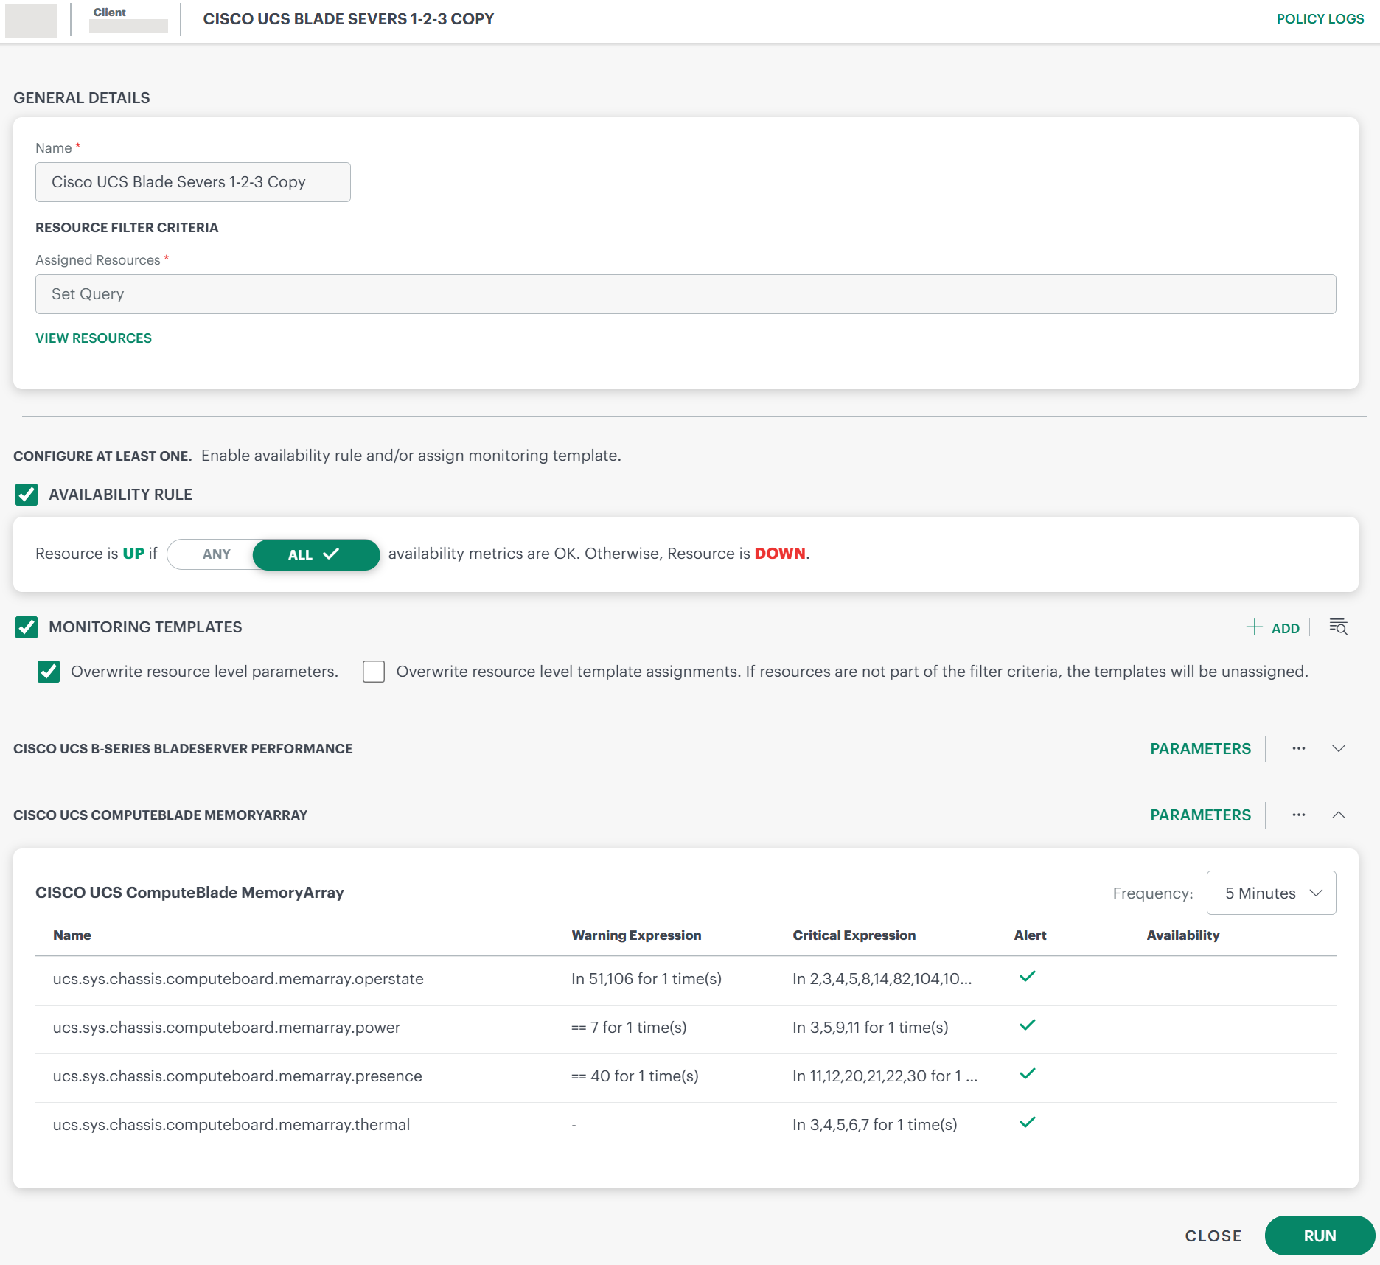Toggle alert checkmark for memarray.power metric
1380x1265 pixels.
tap(1027, 1025)
